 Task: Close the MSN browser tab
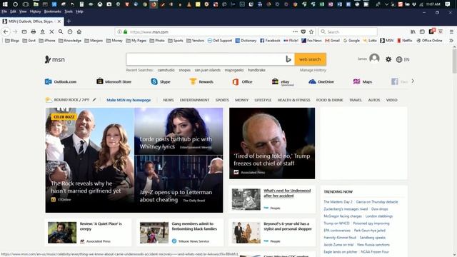coord(59,21)
